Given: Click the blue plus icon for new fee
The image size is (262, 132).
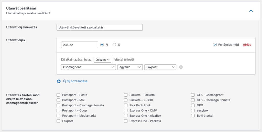Looking at the screenshot, I should [x=59, y=81].
